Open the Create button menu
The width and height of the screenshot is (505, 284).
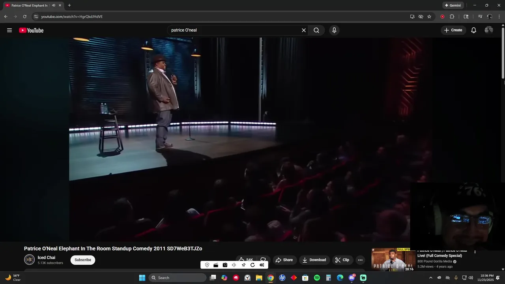(453, 30)
